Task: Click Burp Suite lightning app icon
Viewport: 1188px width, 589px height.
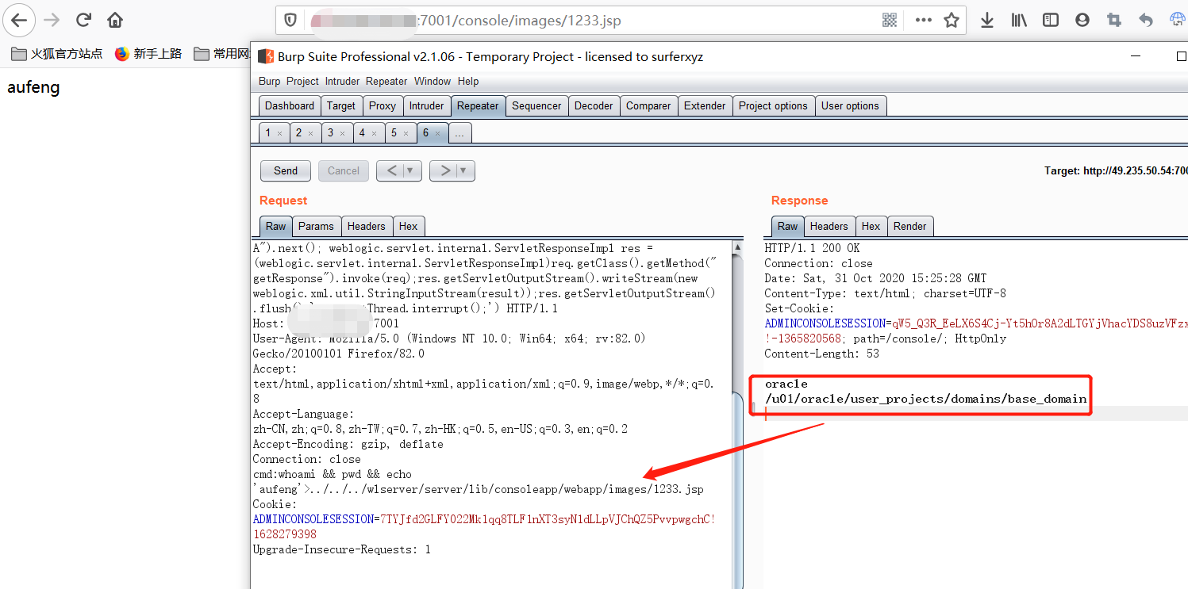Action: pos(265,56)
